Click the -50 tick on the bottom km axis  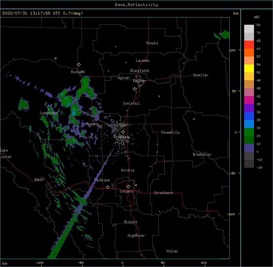click(81, 263)
